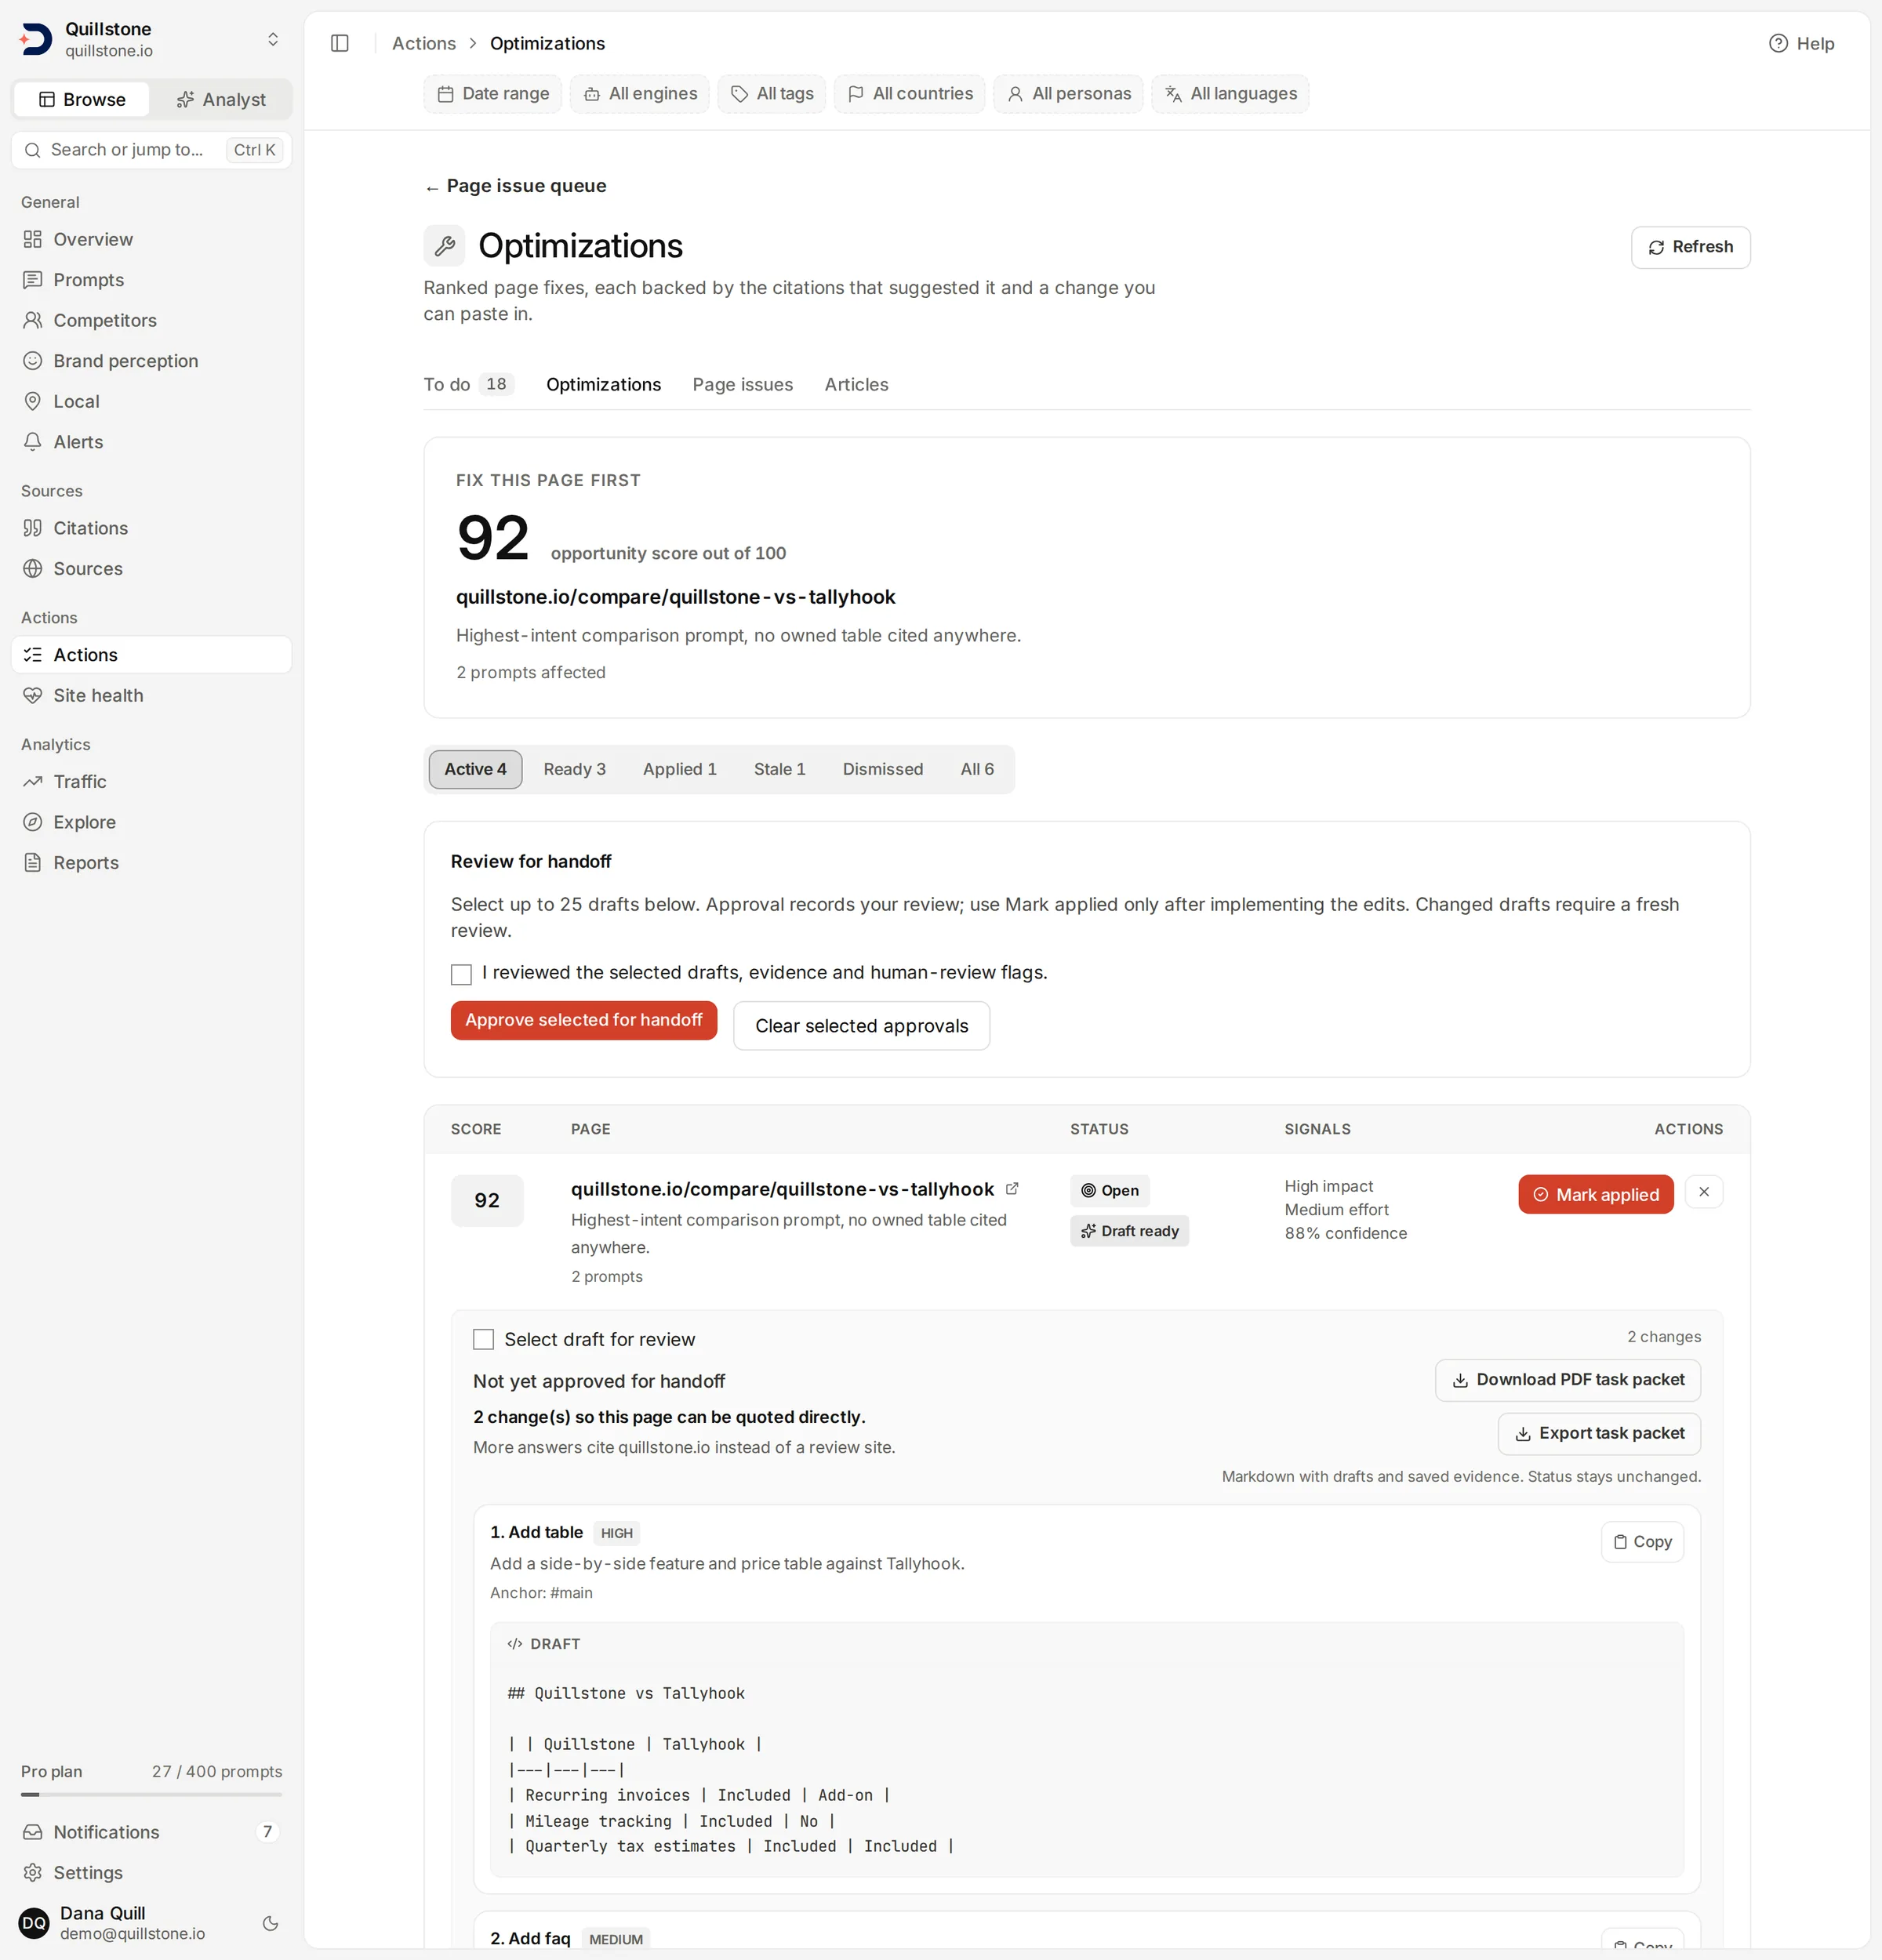Open the All engines filter

tap(640, 93)
